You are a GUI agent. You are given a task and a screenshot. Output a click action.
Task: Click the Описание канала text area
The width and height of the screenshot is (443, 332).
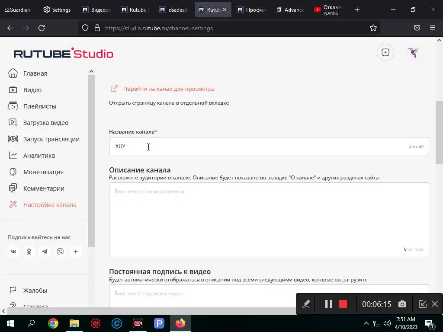(x=269, y=220)
